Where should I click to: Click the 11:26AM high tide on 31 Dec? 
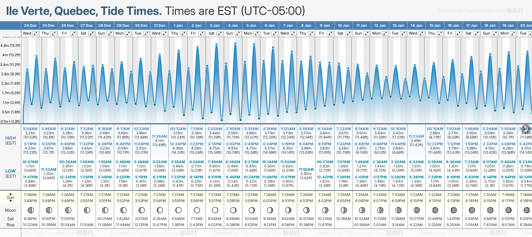159,136
